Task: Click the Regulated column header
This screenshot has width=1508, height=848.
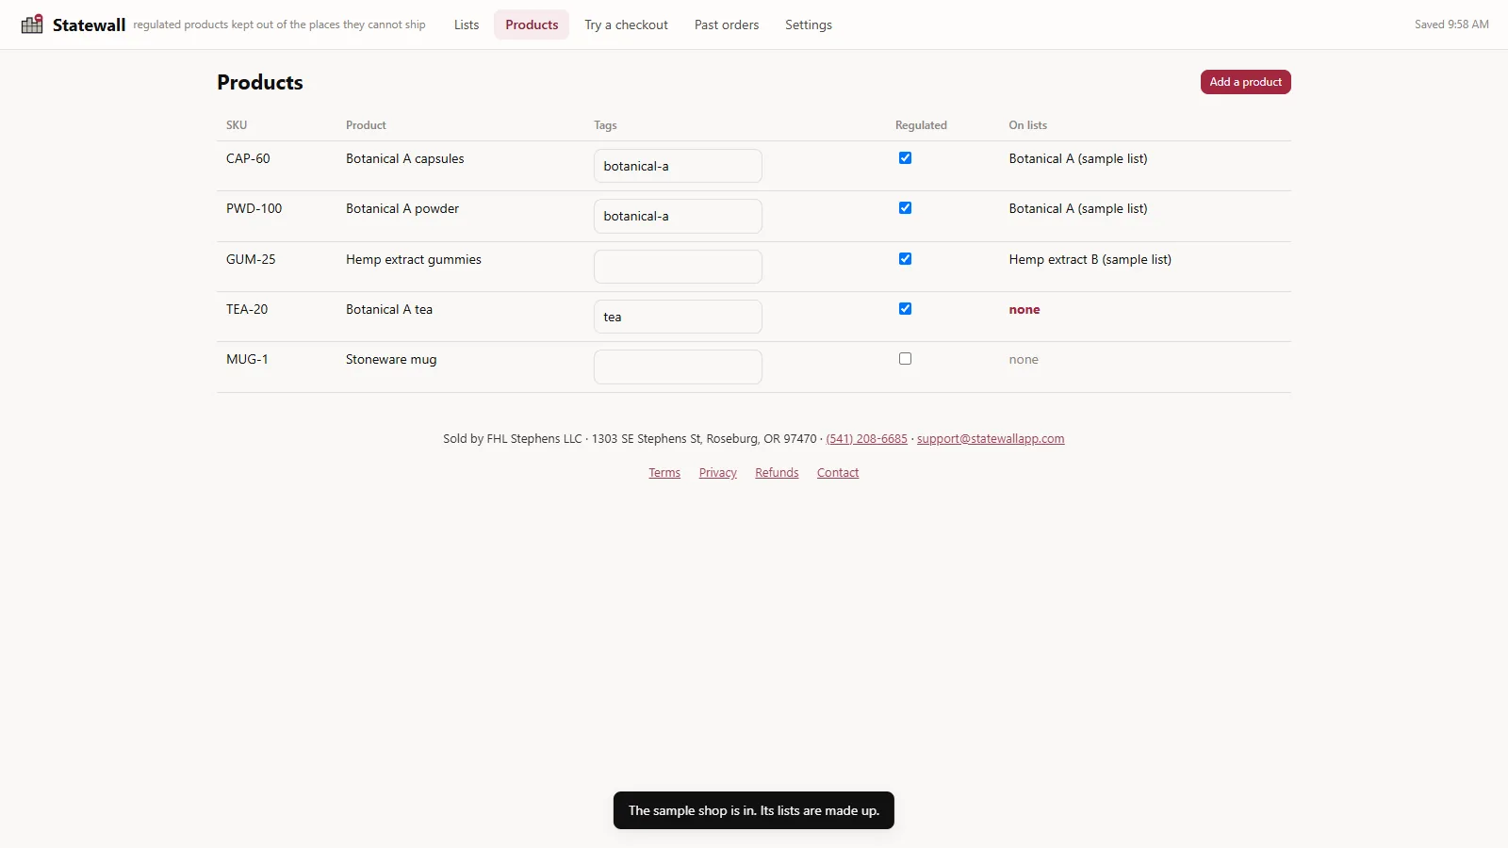Action: [921, 125]
